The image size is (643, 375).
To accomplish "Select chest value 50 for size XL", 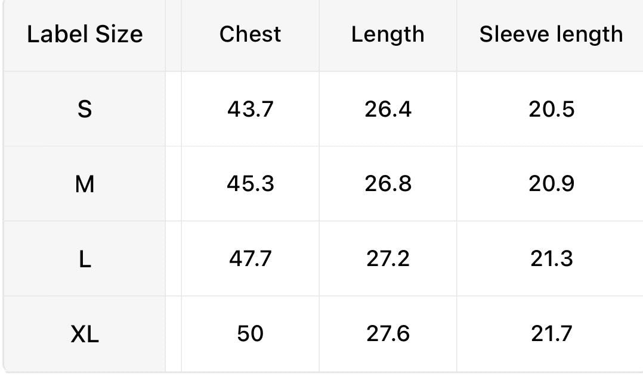I will (x=250, y=334).
